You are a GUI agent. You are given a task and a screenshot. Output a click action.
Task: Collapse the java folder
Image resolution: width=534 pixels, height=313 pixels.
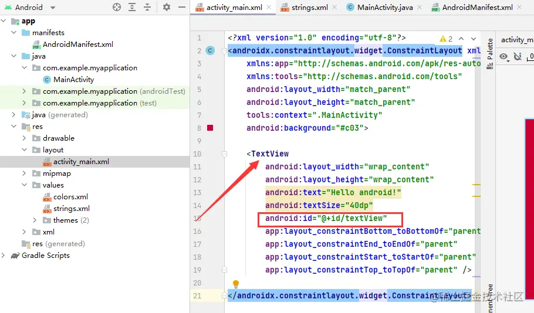(x=13, y=56)
